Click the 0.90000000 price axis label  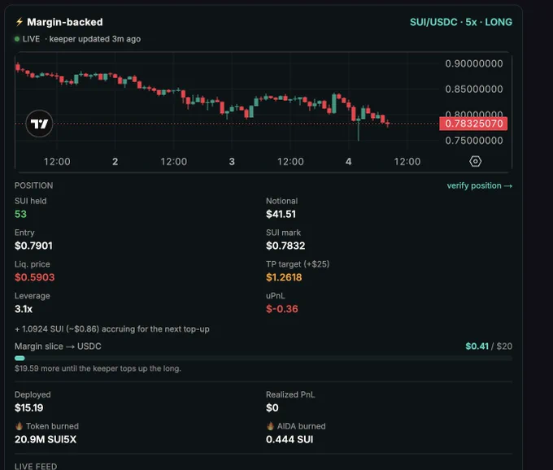point(473,63)
